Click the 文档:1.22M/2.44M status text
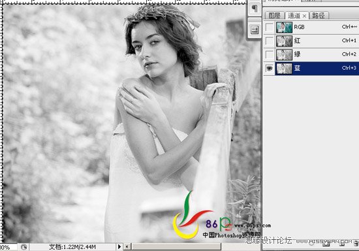Image resolution: width=359 pixels, height=251 pixels. click(x=72, y=247)
